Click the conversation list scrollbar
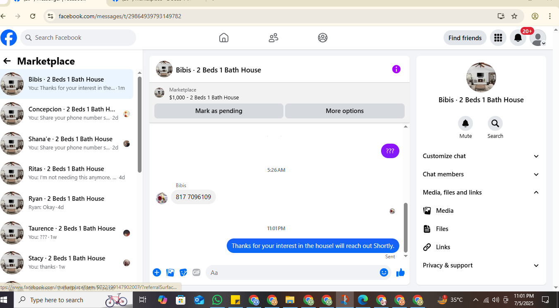The height and width of the screenshot is (308, 559). pos(139,125)
